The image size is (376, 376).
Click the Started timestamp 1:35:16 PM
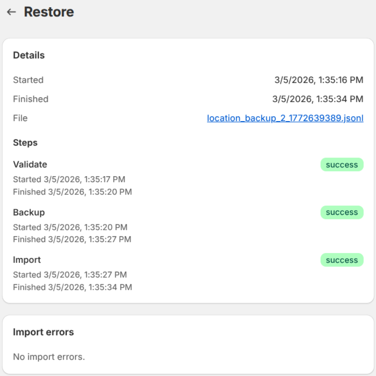[x=318, y=80]
